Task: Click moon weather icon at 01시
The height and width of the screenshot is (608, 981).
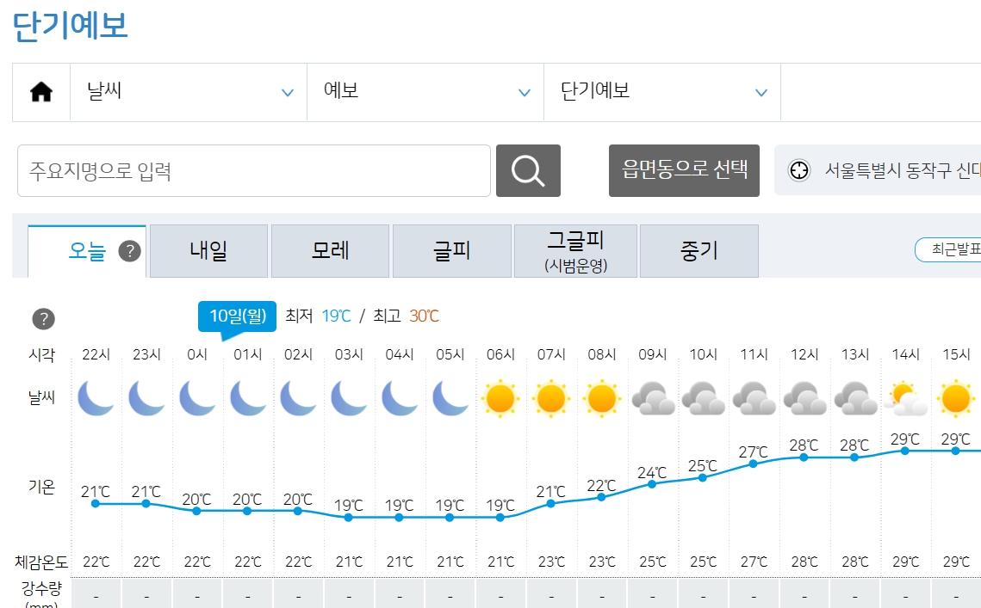Action: point(248,399)
